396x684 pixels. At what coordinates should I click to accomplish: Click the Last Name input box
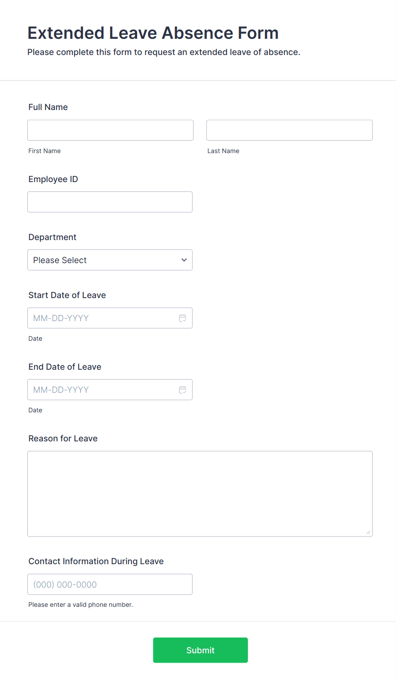[289, 130]
